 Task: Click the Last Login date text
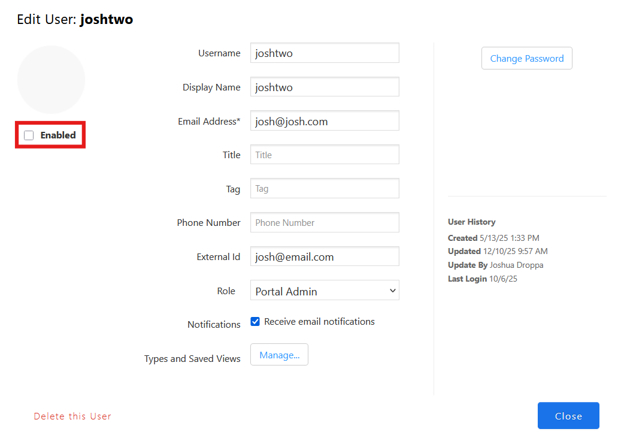coord(502,279)
